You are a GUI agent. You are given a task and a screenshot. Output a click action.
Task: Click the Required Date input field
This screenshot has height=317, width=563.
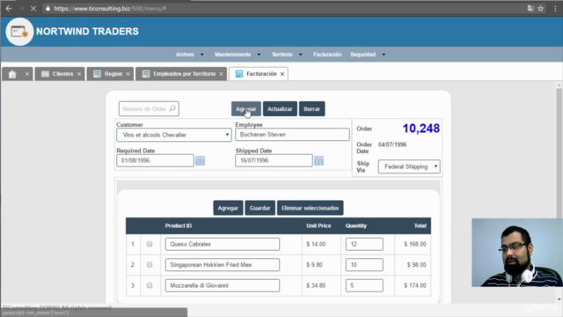tap(155, 160)
